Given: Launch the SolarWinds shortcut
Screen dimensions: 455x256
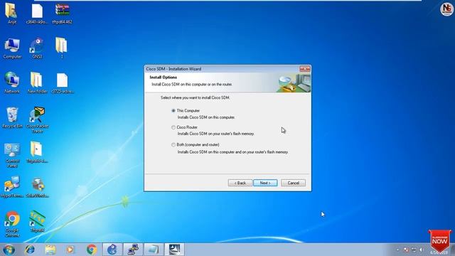Looking at the screenshot, I should [x=38, y=187].
